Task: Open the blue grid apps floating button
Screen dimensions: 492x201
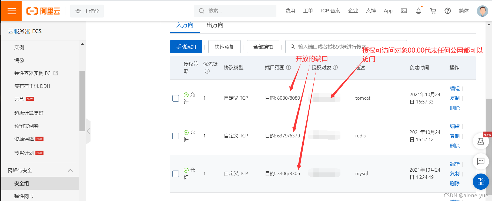Action: (481, 182)
